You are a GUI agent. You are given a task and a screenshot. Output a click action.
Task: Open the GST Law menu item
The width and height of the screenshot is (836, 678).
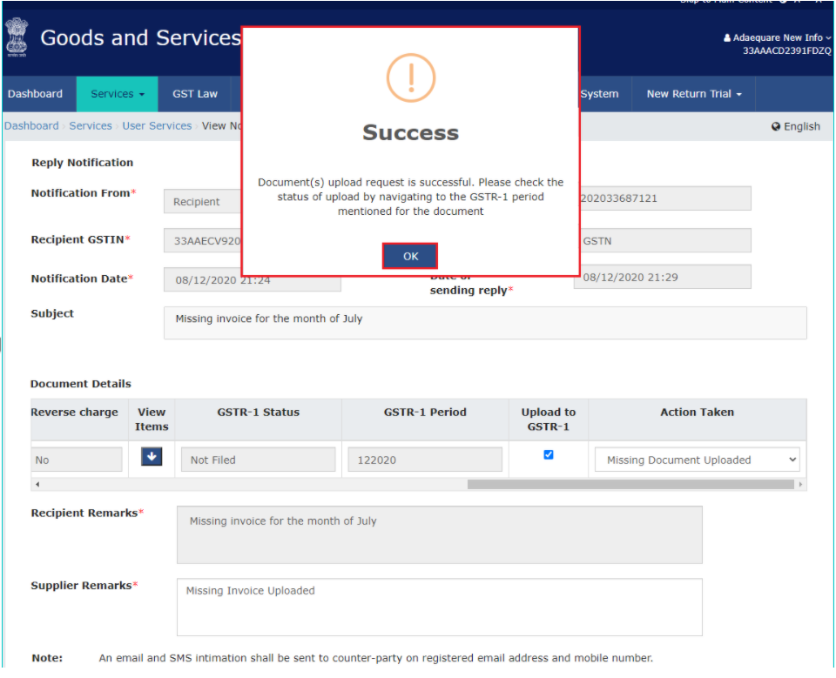194,94
